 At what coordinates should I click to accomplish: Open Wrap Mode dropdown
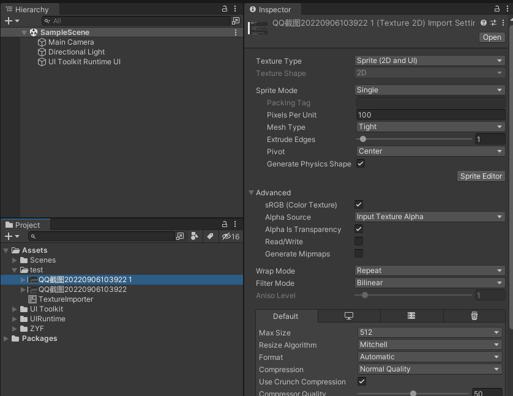click(430, 271)
